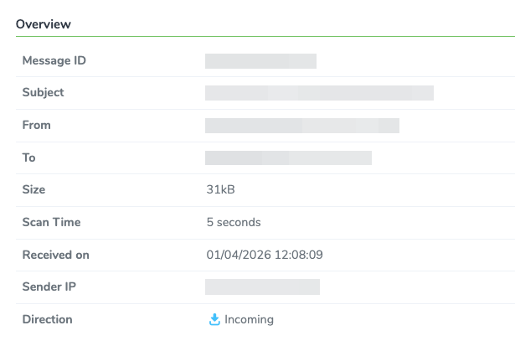Viewport: 515px width, 346px height.
Task: Click the blue Incoming download icon
Action: click(214, 319)
